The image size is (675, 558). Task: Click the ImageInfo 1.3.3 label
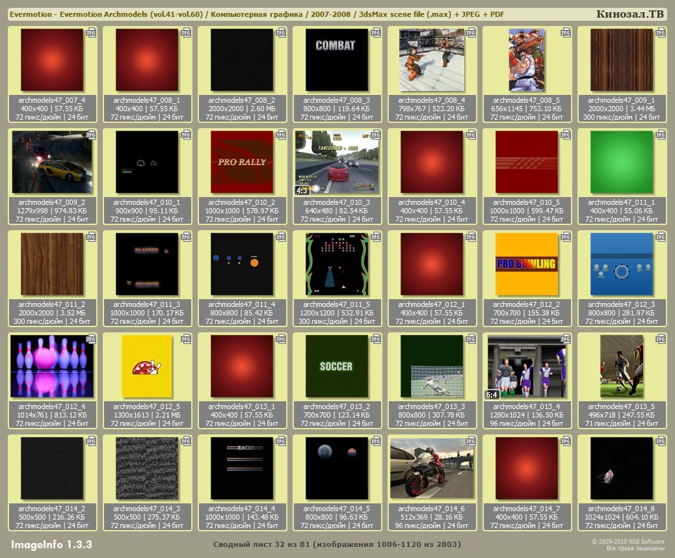point(51,544)
